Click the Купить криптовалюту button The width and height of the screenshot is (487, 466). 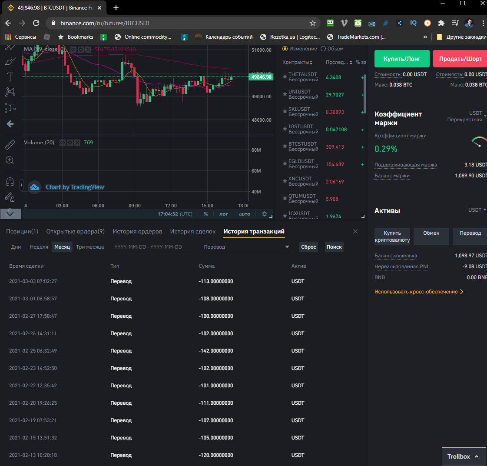[x=392, y=236]
